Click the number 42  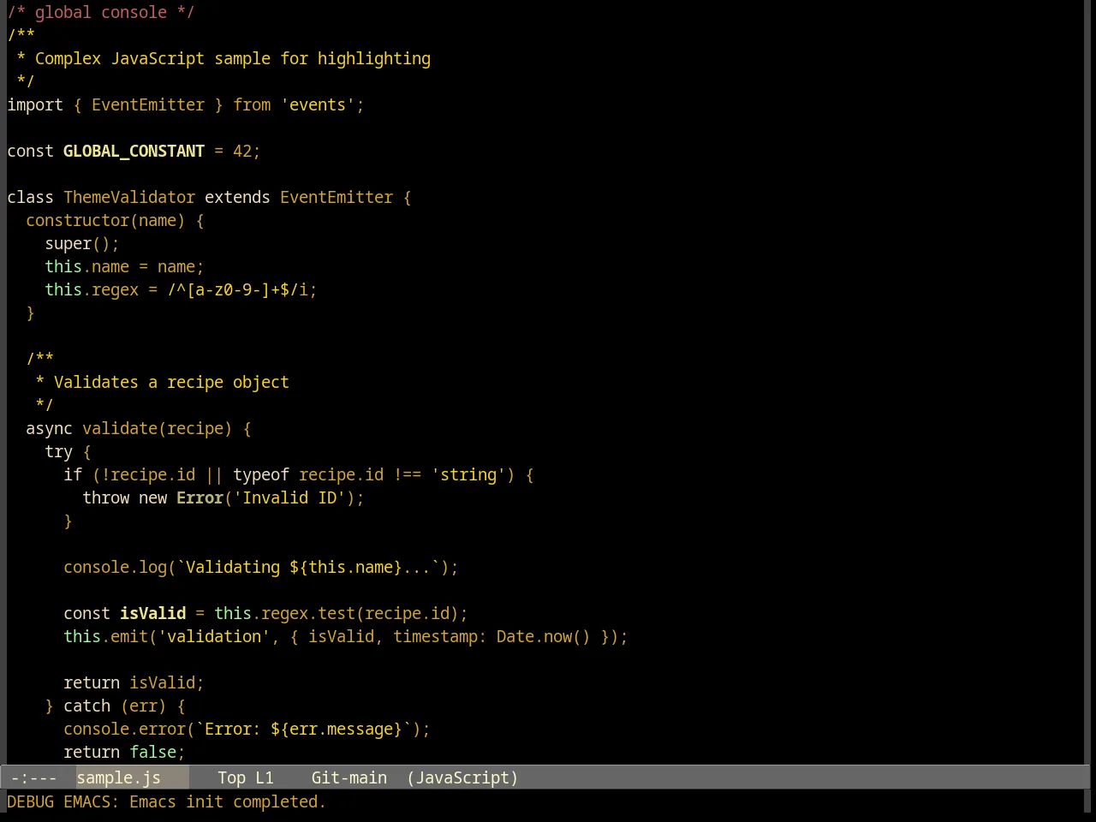(x=242, y=151)
